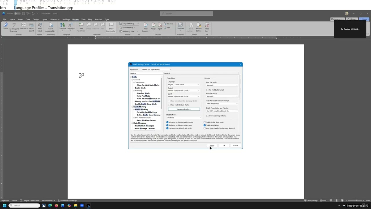This screenshot has height=209, width=371.
Task: Click the Show Comments button in Word's ribbon
Action: pyautogui.click(x=111, y=27)
